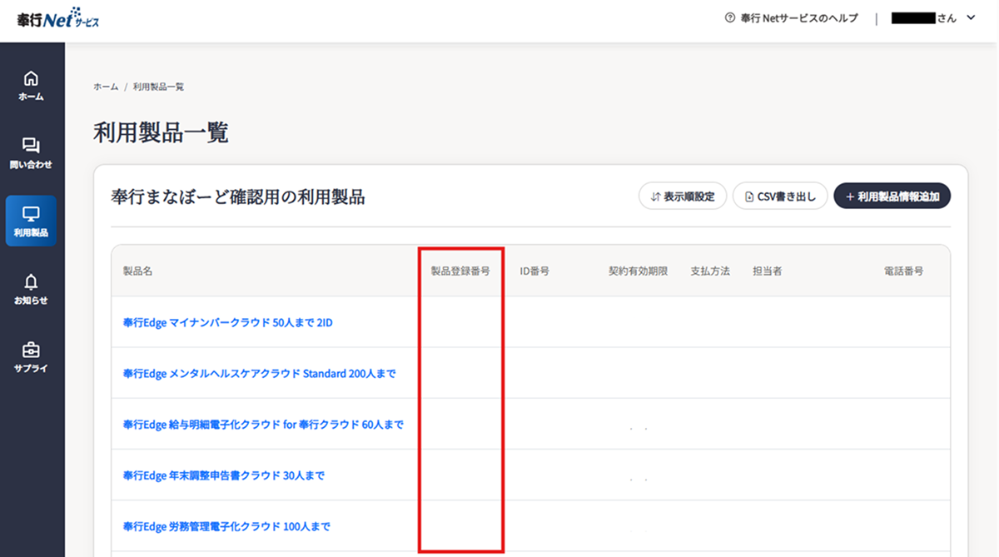Click 利用製品情報追加 button
This screenshot has height=557, width=999.
(892, 196)
